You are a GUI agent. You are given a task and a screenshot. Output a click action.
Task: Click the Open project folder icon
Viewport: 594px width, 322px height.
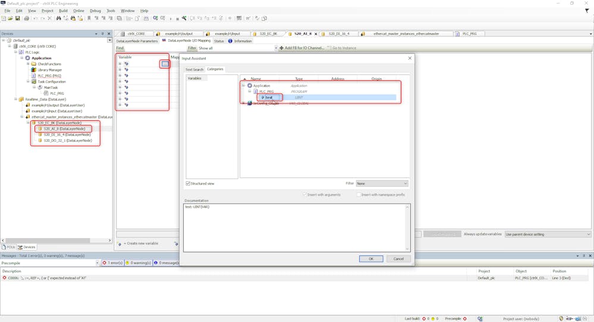tap(10, 18)
